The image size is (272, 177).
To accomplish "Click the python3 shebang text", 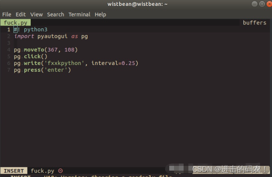I will pos(35,29).
